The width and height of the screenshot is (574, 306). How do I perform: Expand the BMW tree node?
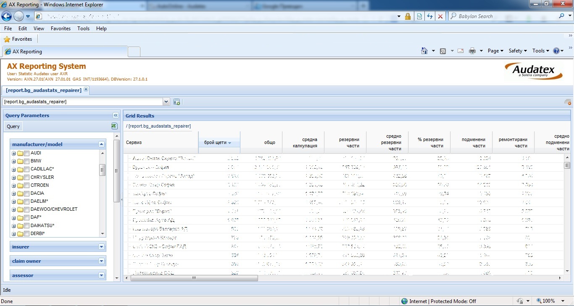[x=14, y=161]
